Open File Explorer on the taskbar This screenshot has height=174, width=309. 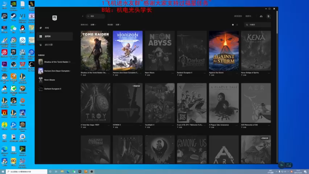coord(62,172)
